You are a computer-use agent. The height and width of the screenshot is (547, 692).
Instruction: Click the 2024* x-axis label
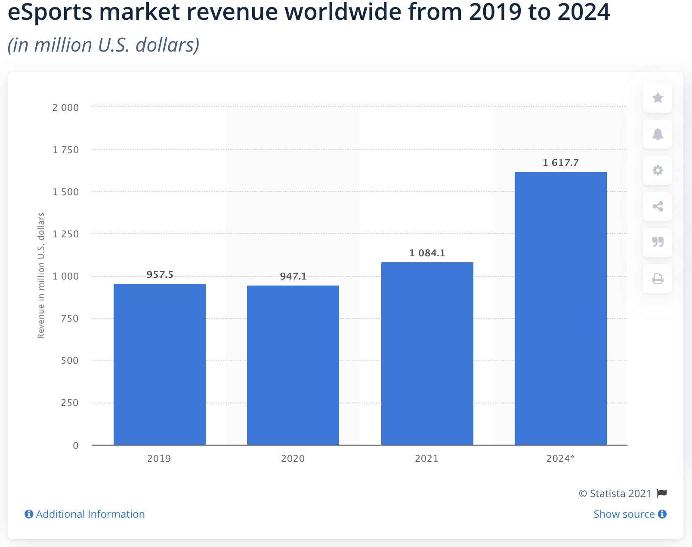coord(560,458)
